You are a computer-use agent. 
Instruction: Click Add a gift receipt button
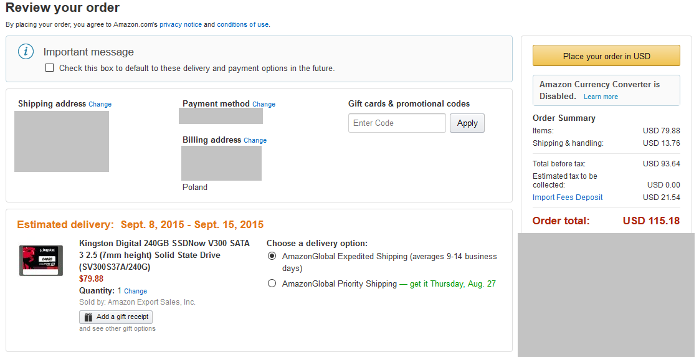116,317
